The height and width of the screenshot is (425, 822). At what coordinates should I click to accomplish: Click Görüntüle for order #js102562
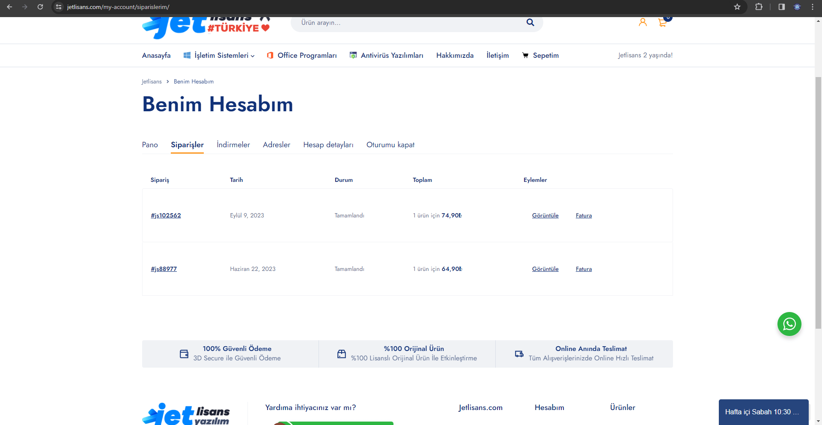coord(545,215)
